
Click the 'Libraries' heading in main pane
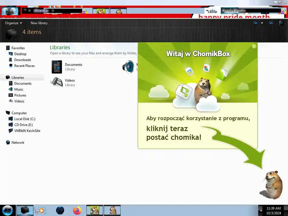(x=60, y=47)
